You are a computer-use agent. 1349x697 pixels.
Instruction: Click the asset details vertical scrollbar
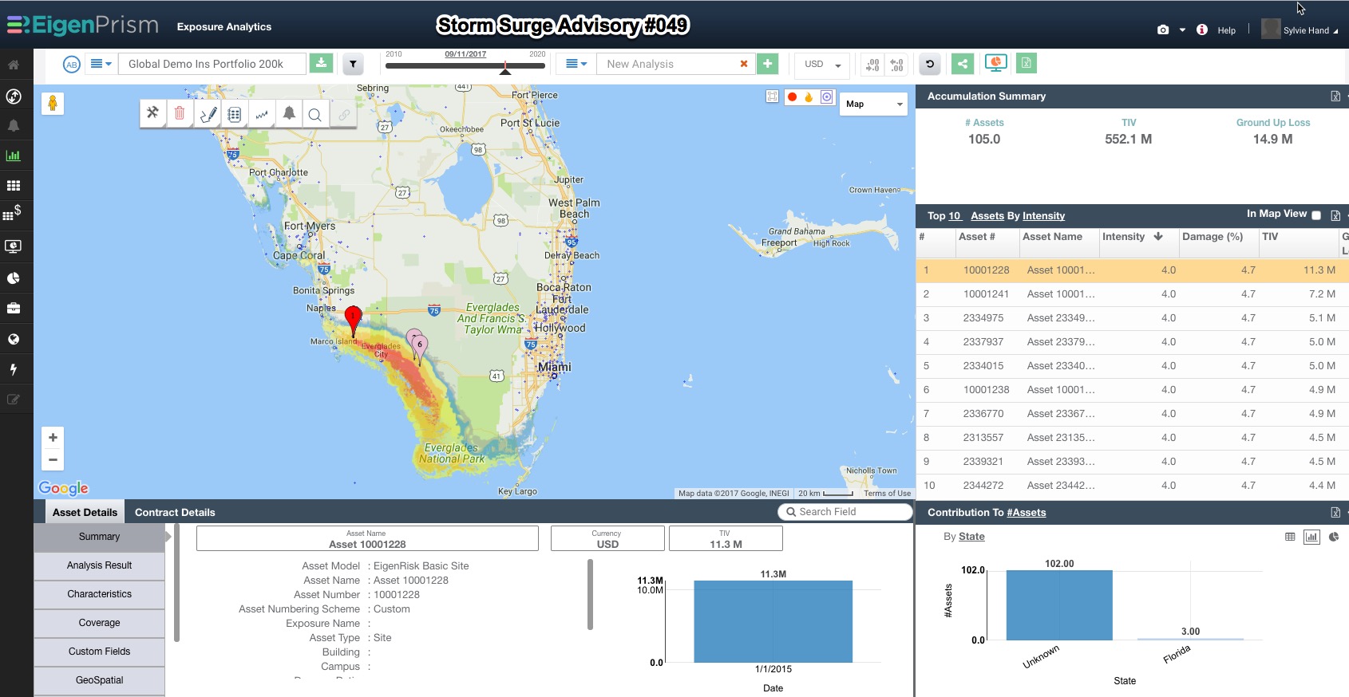pyautogui.click(x=591, y=594)
